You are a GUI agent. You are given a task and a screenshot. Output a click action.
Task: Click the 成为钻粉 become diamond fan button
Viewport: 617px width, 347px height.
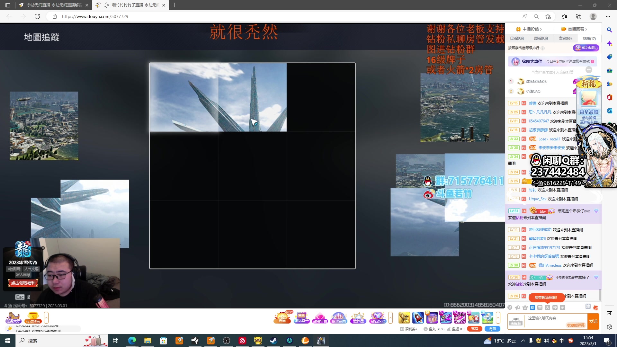click(x=586, y=48)
